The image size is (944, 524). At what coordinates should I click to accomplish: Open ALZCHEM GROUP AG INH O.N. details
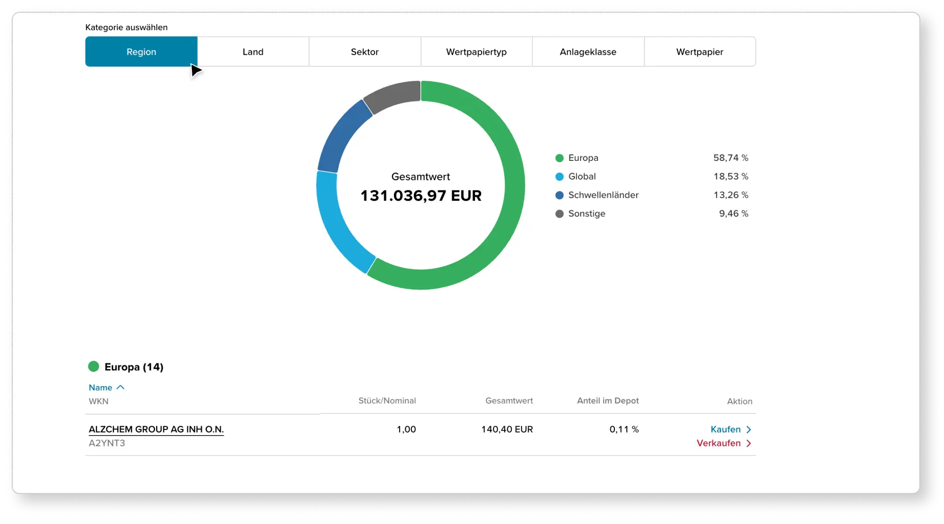pos(156,430)
